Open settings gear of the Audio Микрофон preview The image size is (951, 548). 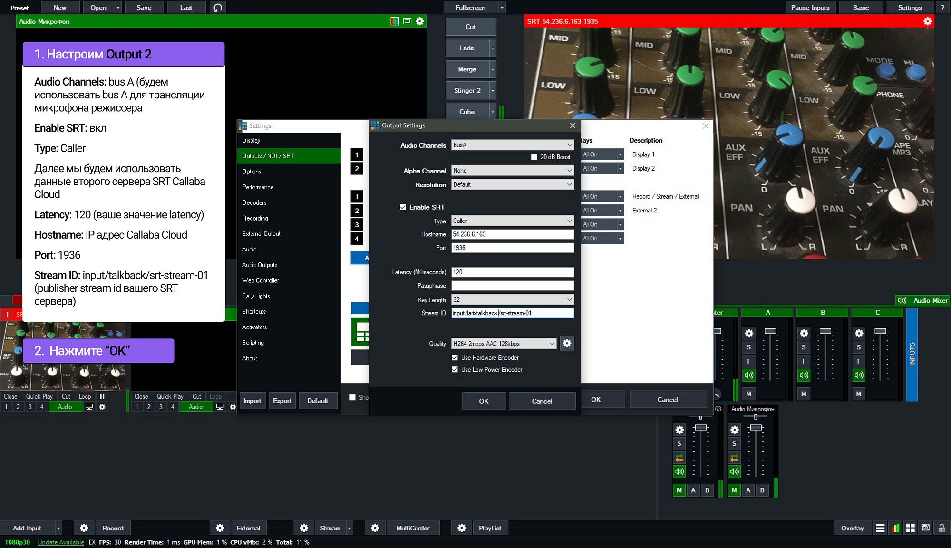pyautogui.click(x=419, y=21)
